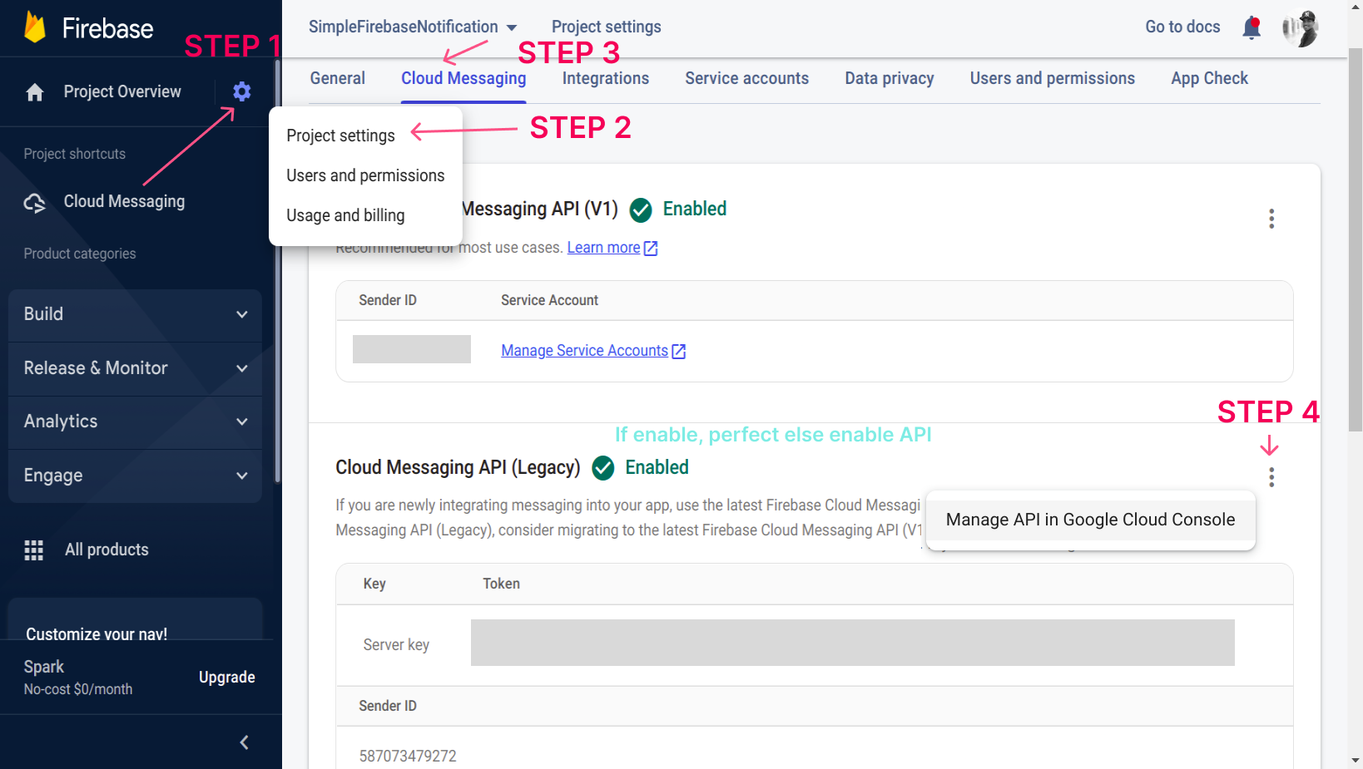Click the Sender ID value 587073479272

408,756
